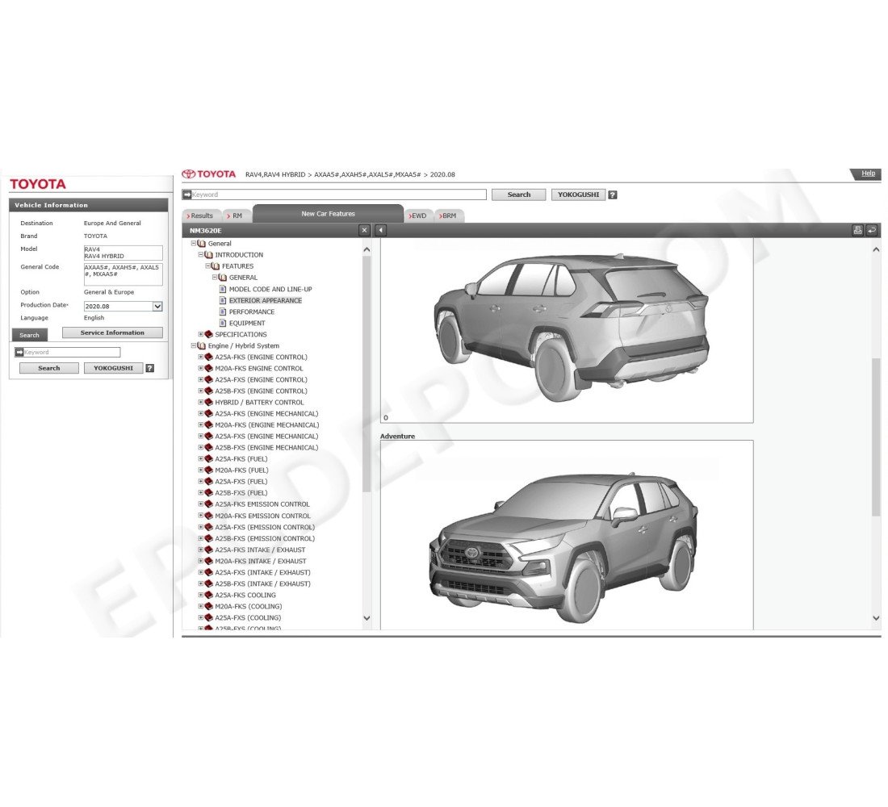Click the print icon in the NM3620E bar
The height and width of the screenshot is (807, 888).
[x=857, y=230]
